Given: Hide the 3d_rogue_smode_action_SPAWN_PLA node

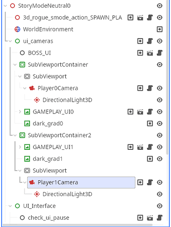Looking at the screenshot, I should point(160,18).
